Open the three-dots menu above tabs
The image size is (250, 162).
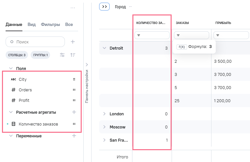click(x=73, y=8)
